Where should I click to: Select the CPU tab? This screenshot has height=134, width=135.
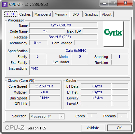[11, 14]
